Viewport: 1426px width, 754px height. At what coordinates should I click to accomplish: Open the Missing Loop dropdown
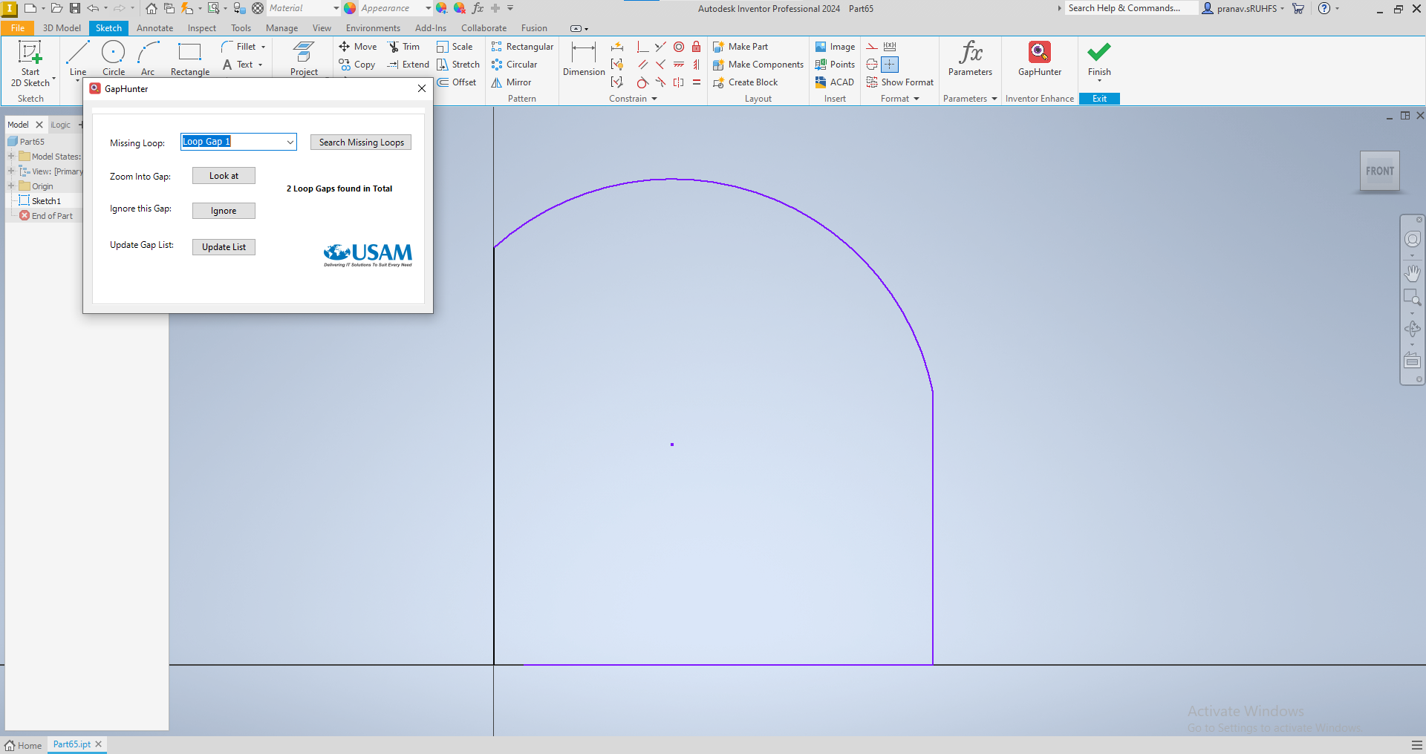tap(290, 142)
